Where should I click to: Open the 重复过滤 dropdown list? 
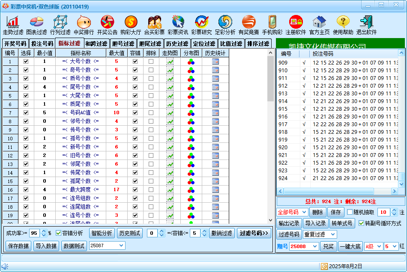pyautogui.click(x=333, y=234)
